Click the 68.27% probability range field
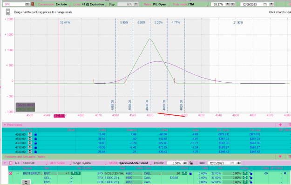 click(x=218, y=4)
